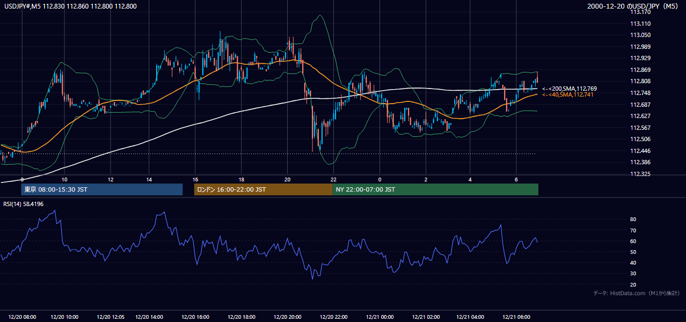Click RSI scale value 40
The height and width of the screenshot is (322, 686).
(x=633, y=263)
